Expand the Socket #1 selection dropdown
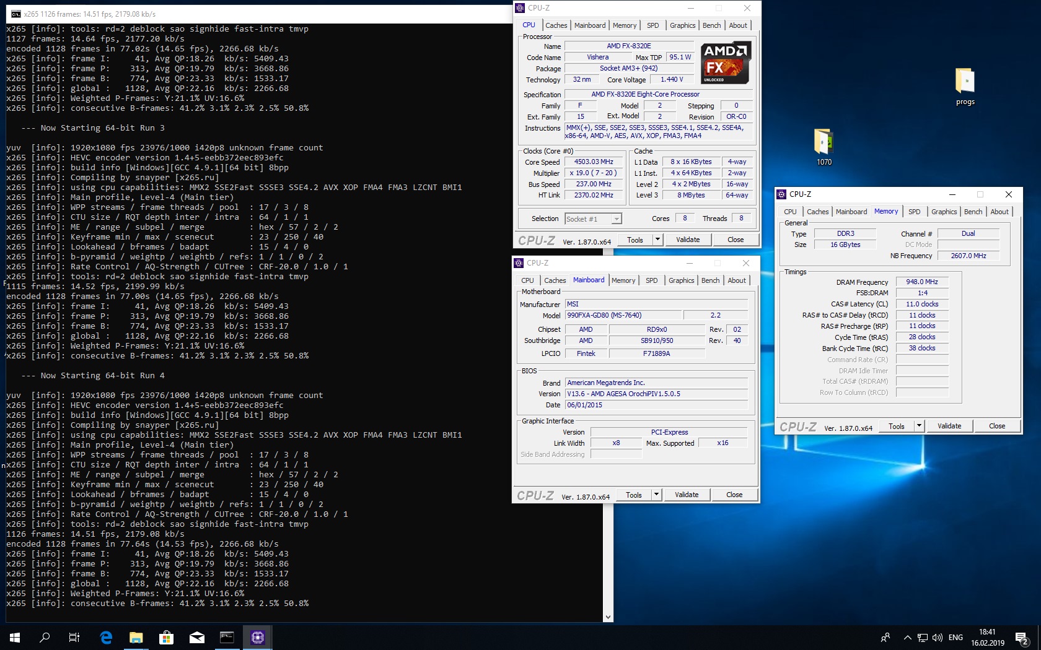The image size is (1041, 650). [616, 219]
